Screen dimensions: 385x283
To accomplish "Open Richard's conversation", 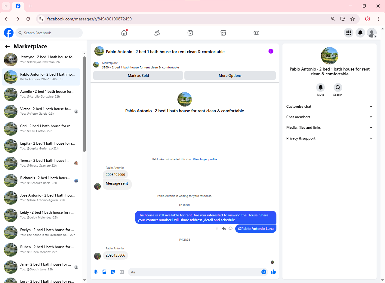I will click(x=41, y=180).
